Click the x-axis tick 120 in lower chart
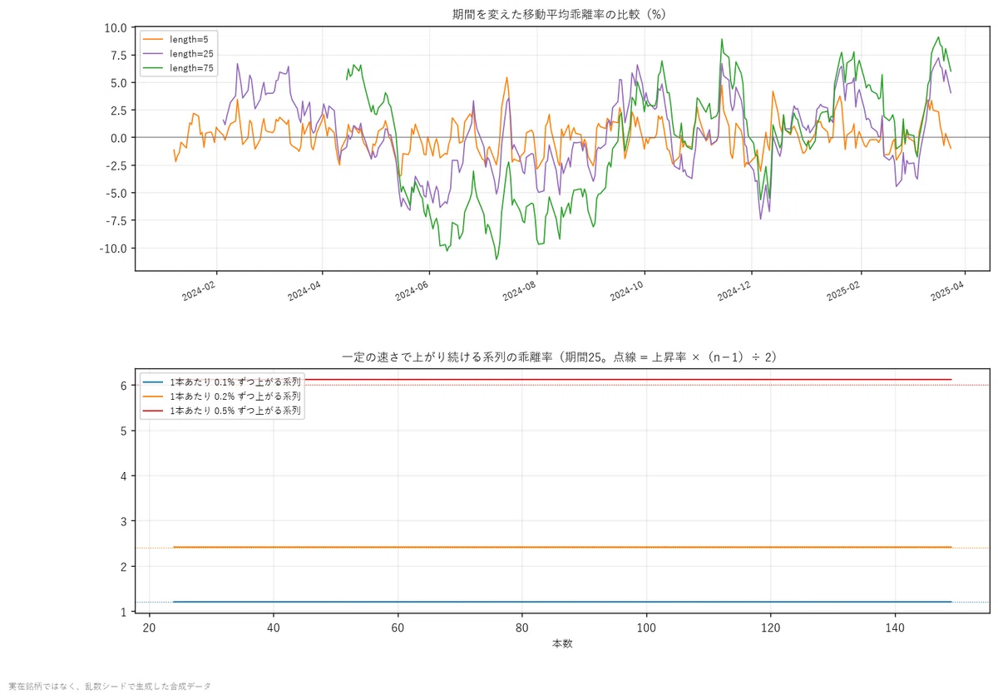Viewport: 998px width, 699px height. point(771,627)
